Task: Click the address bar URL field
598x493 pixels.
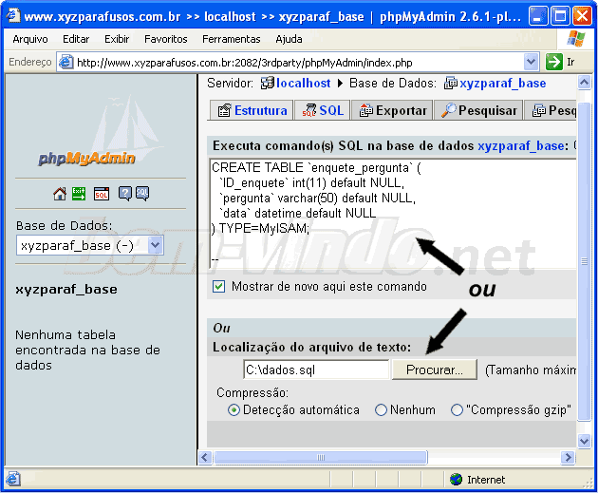Action: 299,62
